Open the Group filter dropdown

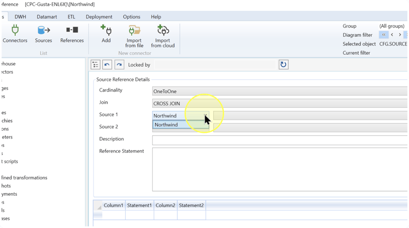(x=392, y=26)
